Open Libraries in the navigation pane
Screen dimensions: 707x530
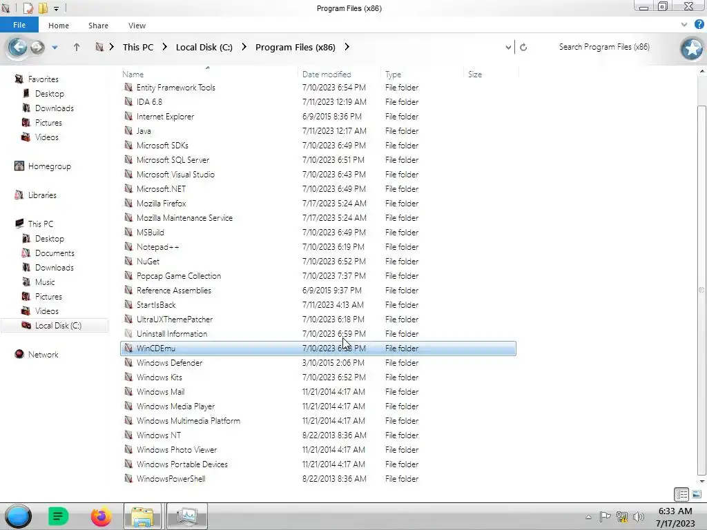[42, 195]
